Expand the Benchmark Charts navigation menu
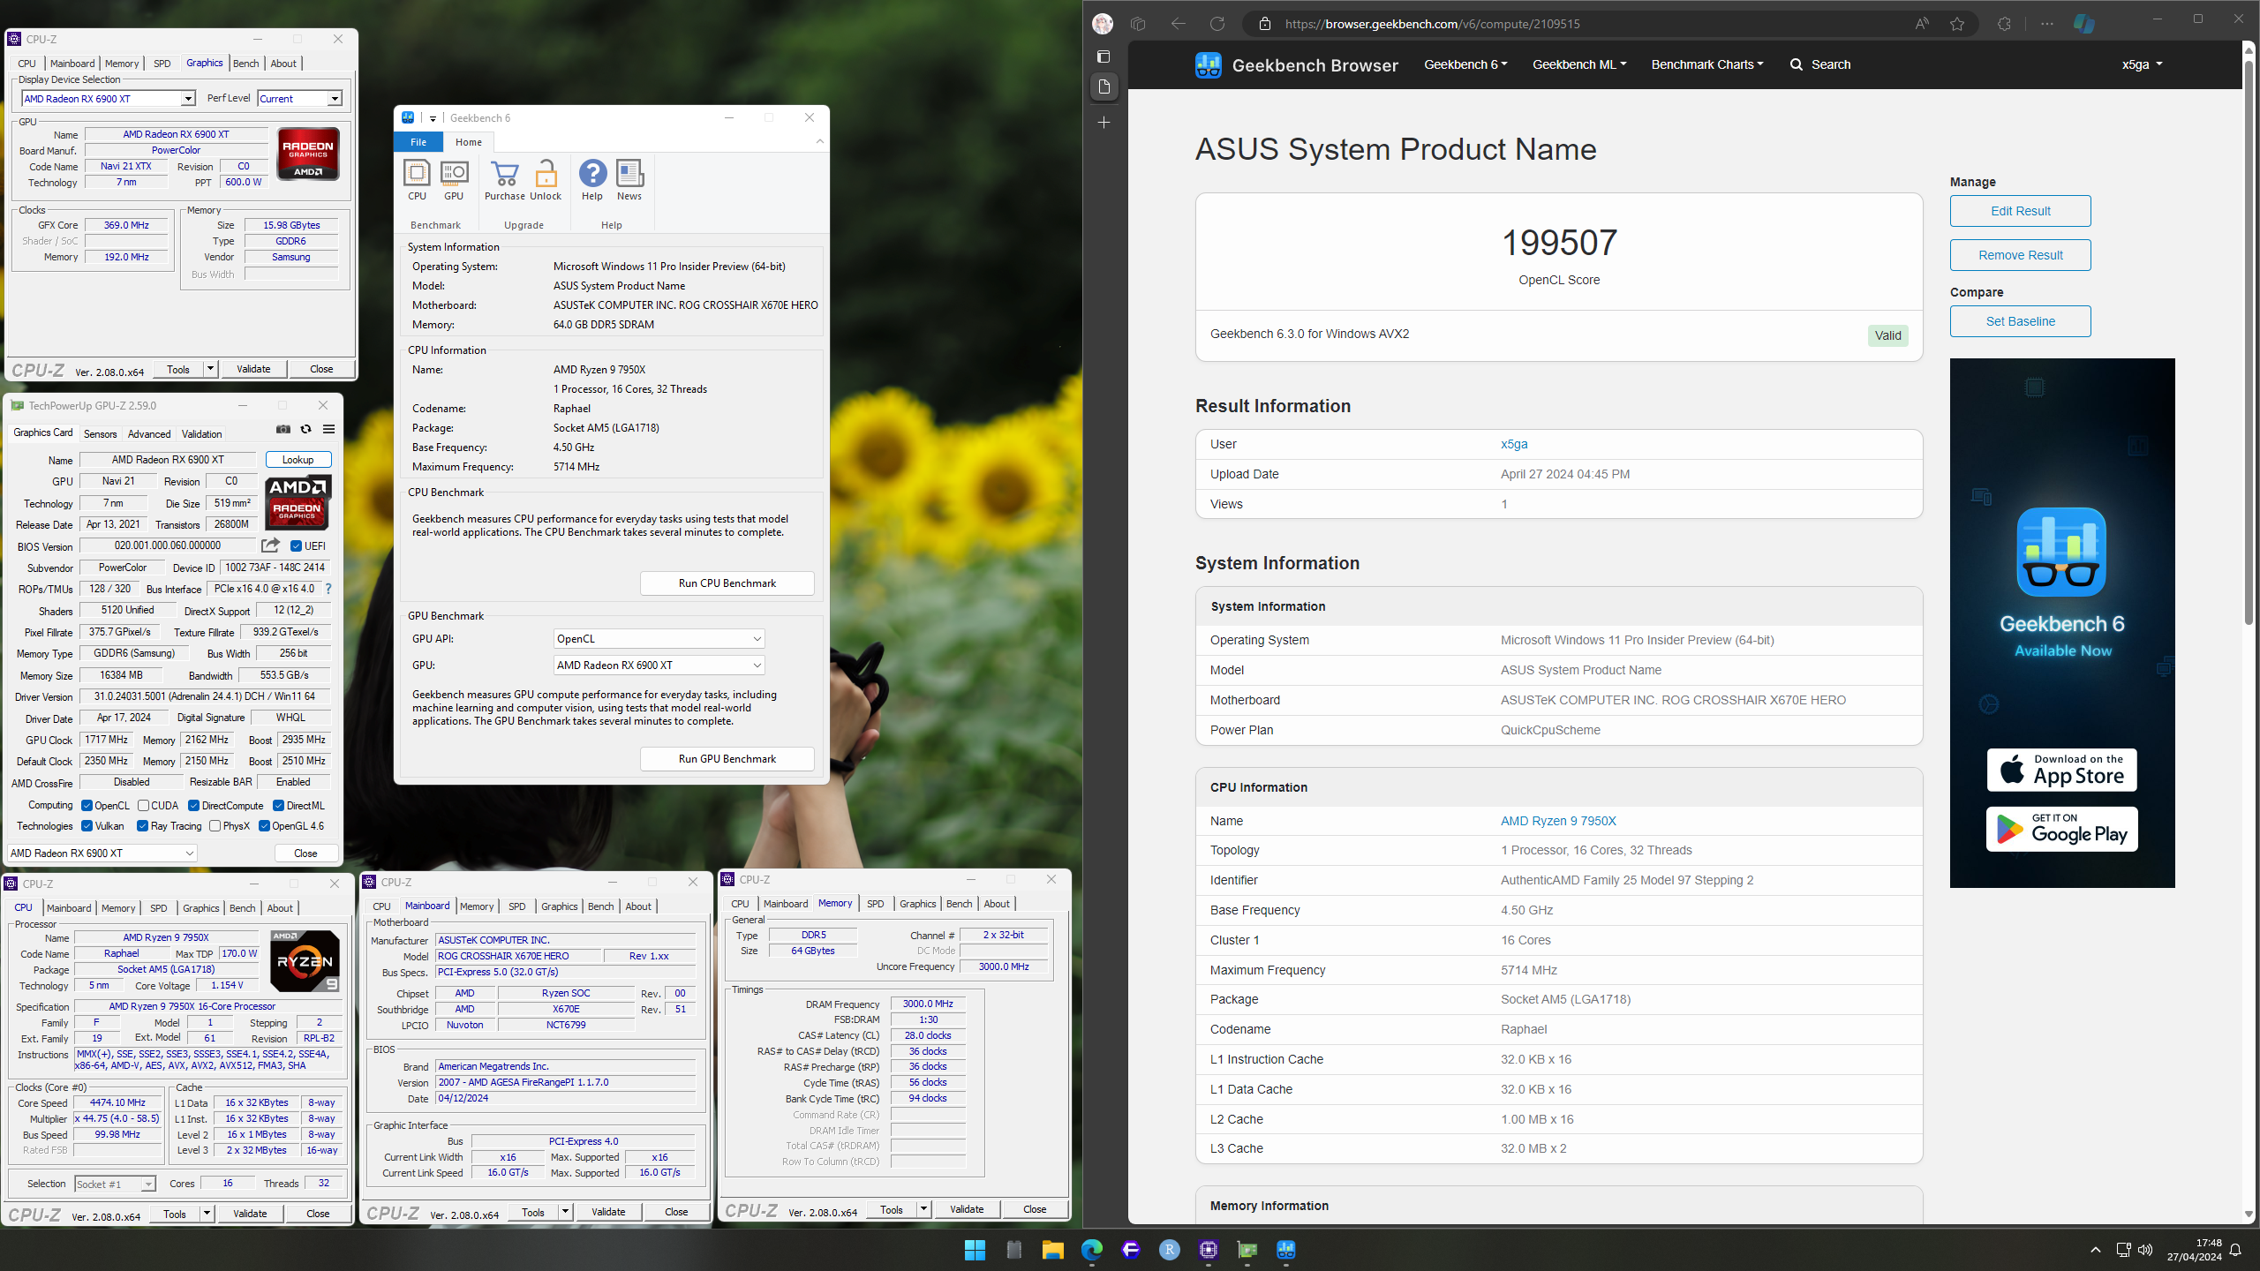 [x=1706, y=64]
